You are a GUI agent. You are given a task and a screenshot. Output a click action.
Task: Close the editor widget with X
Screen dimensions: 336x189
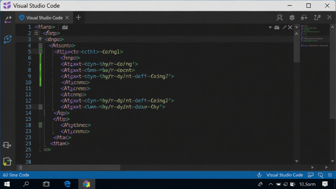pyautogui.click(x=290, y=27)
